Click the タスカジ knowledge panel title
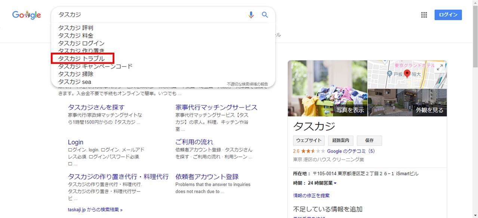The image size is (478, 218). [314, 126]
